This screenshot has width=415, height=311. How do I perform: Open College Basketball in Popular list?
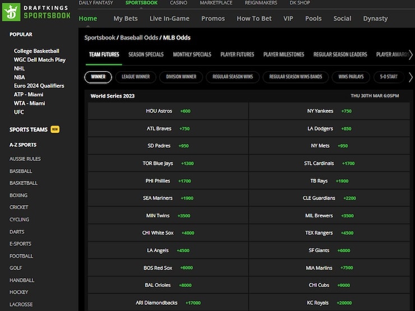(x=36, y=51)
